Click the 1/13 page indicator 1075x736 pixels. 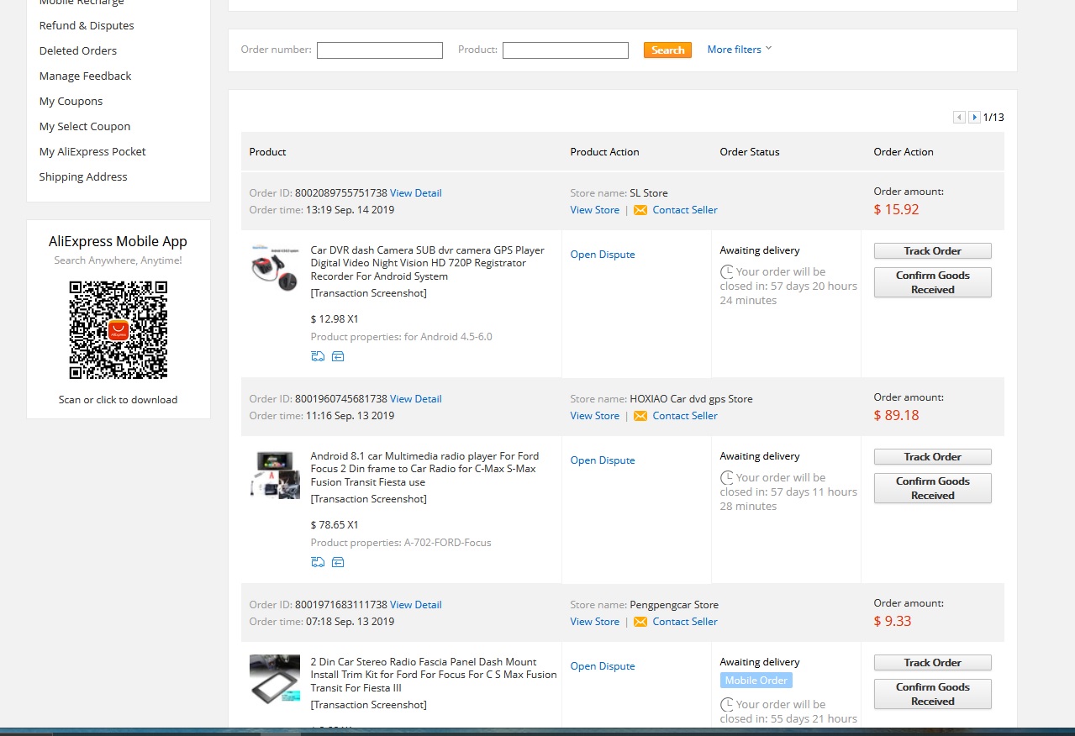pyautogui.click(x=993, y=118)
